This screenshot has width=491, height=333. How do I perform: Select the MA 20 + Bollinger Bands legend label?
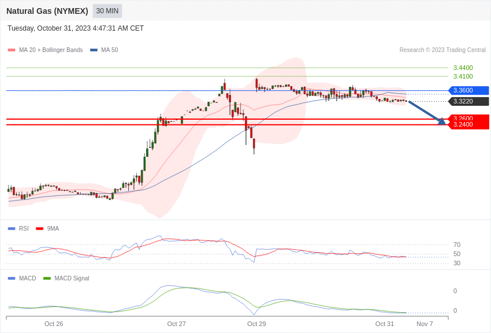pyautogui.click(x=51, y=50)
